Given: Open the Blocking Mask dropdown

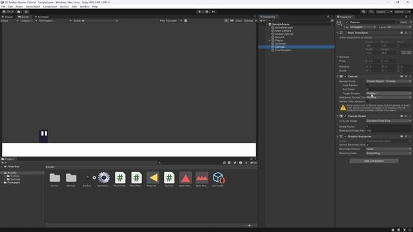Looking at the screenshot, I should (388, 153).
